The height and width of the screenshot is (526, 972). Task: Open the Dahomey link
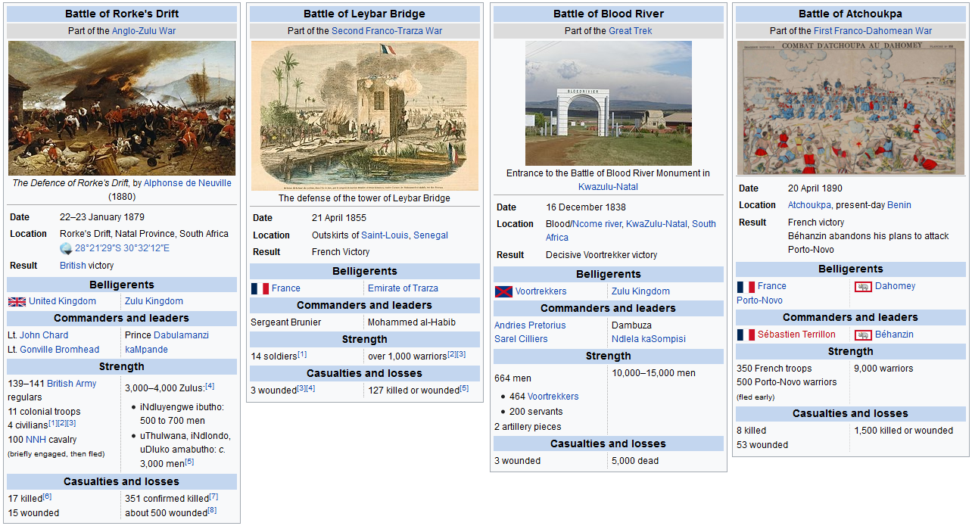[x=896, y=286]
